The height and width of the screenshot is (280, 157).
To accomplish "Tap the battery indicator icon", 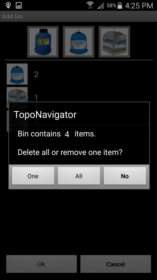I will [x=120, y=5].
